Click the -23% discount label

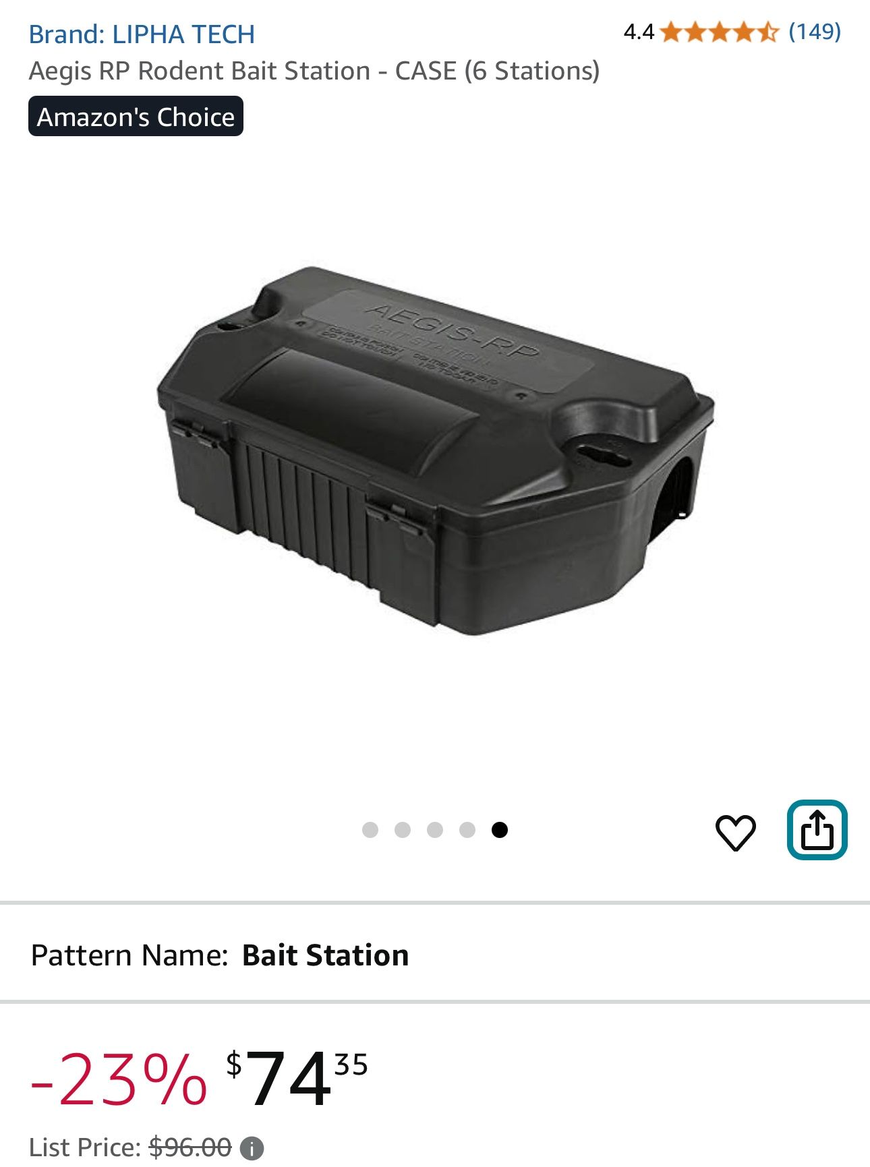[119, 1079]
